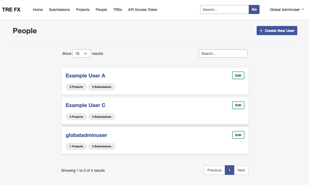Click the TRE FX brand logo
The width and height of the screenshot is (309, 185).
click(x=11, y=10)
